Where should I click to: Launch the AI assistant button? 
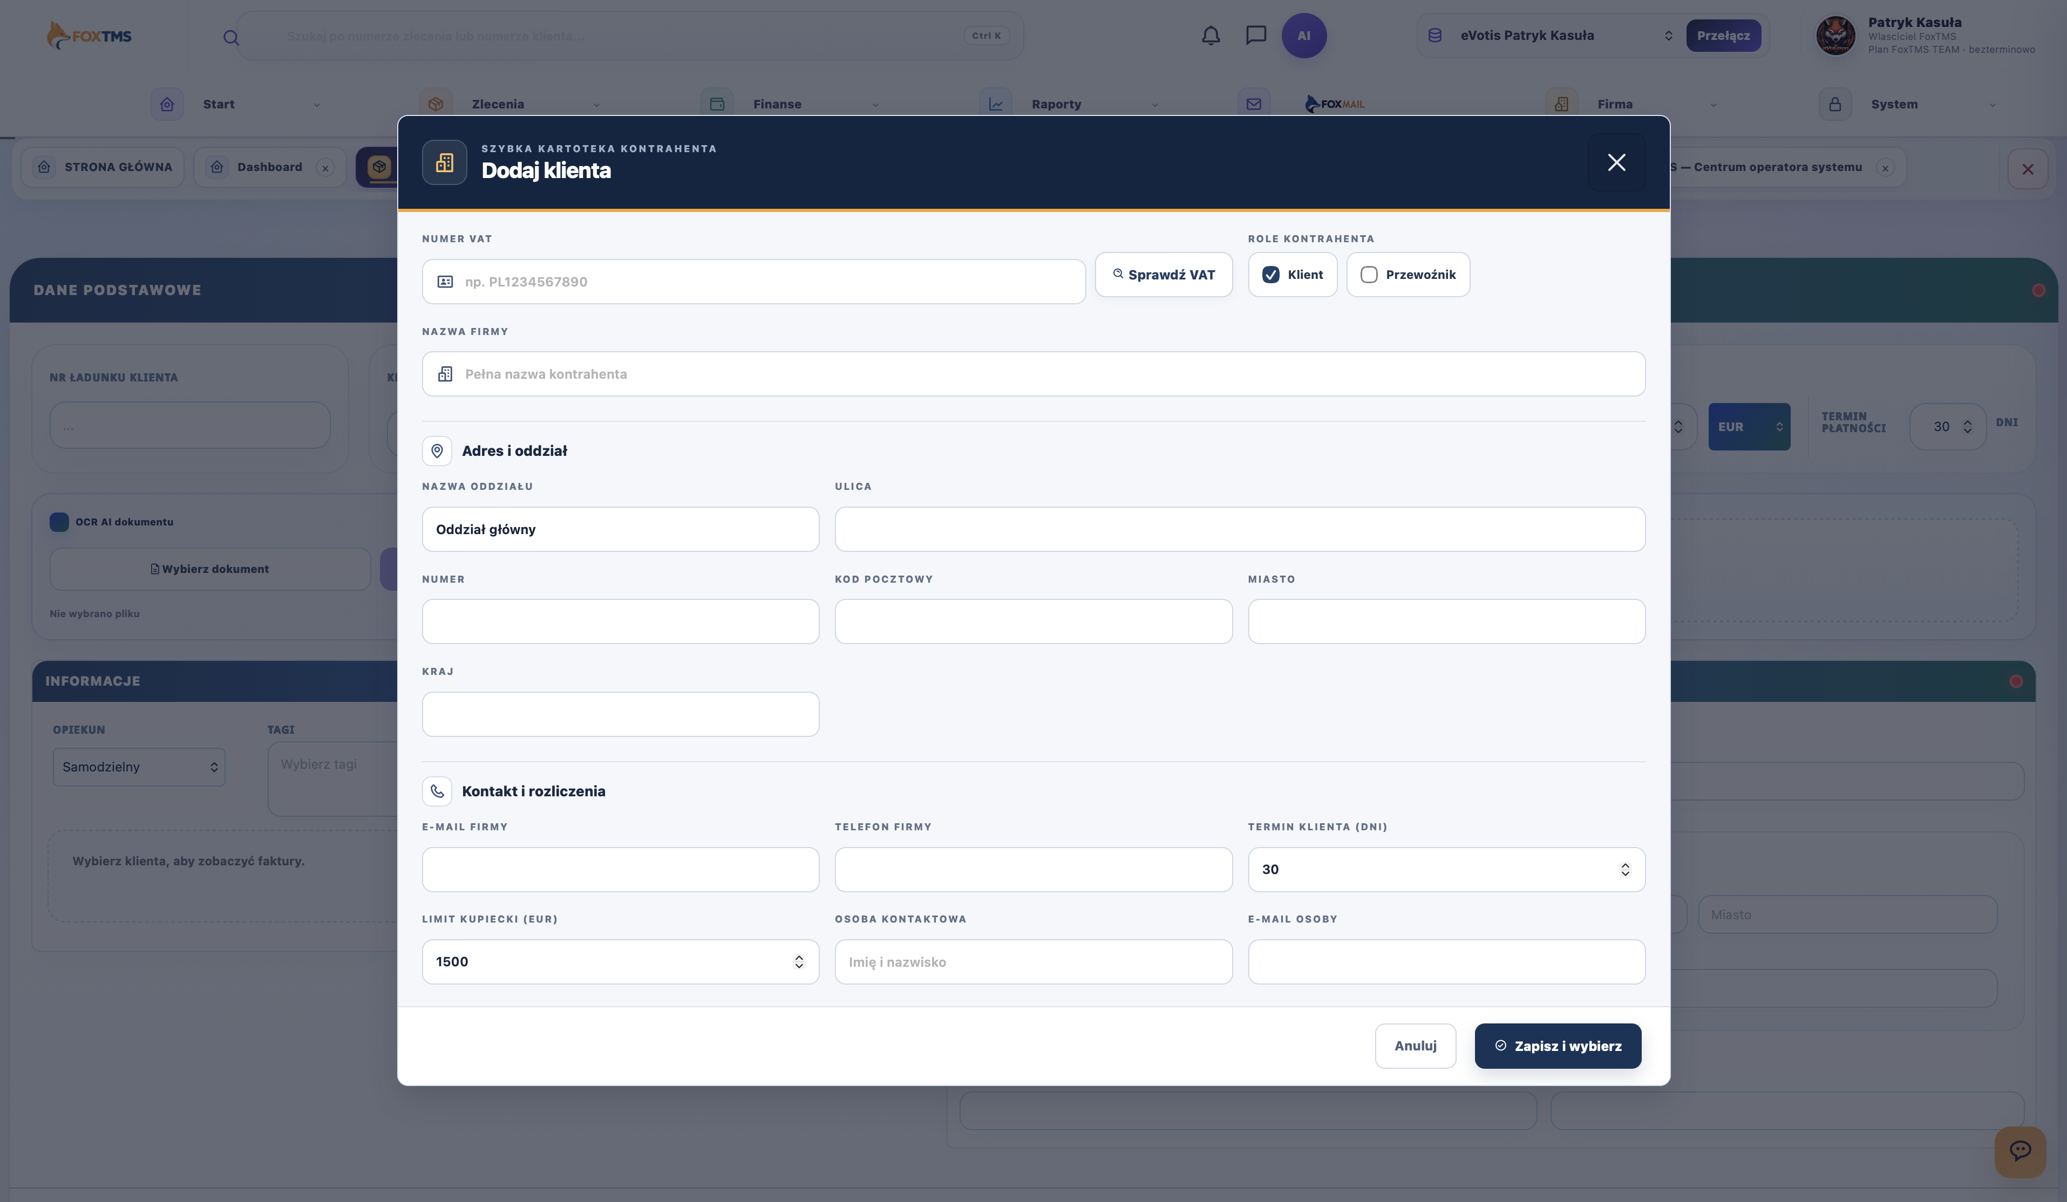[1303, 35]
